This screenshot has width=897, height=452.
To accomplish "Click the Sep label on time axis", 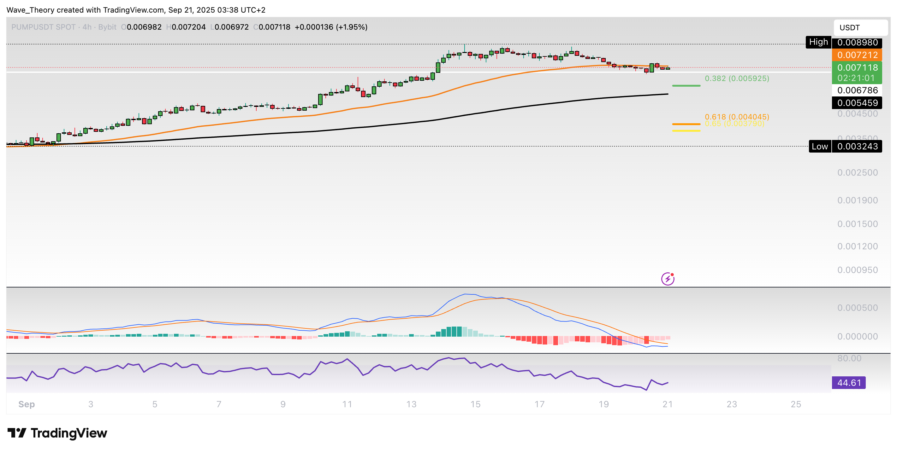I will [27, 404].
